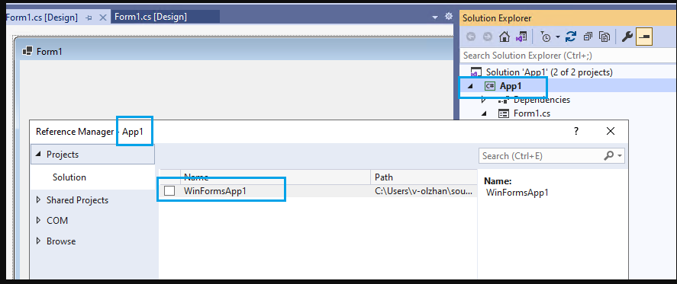This screenshot has height=284, width=677.
Task: Select the Browse category
Action: click(61, 241)
